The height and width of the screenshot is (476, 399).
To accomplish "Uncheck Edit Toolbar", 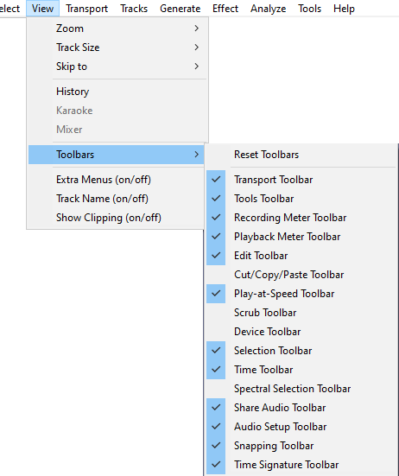I will pos(301,256).
